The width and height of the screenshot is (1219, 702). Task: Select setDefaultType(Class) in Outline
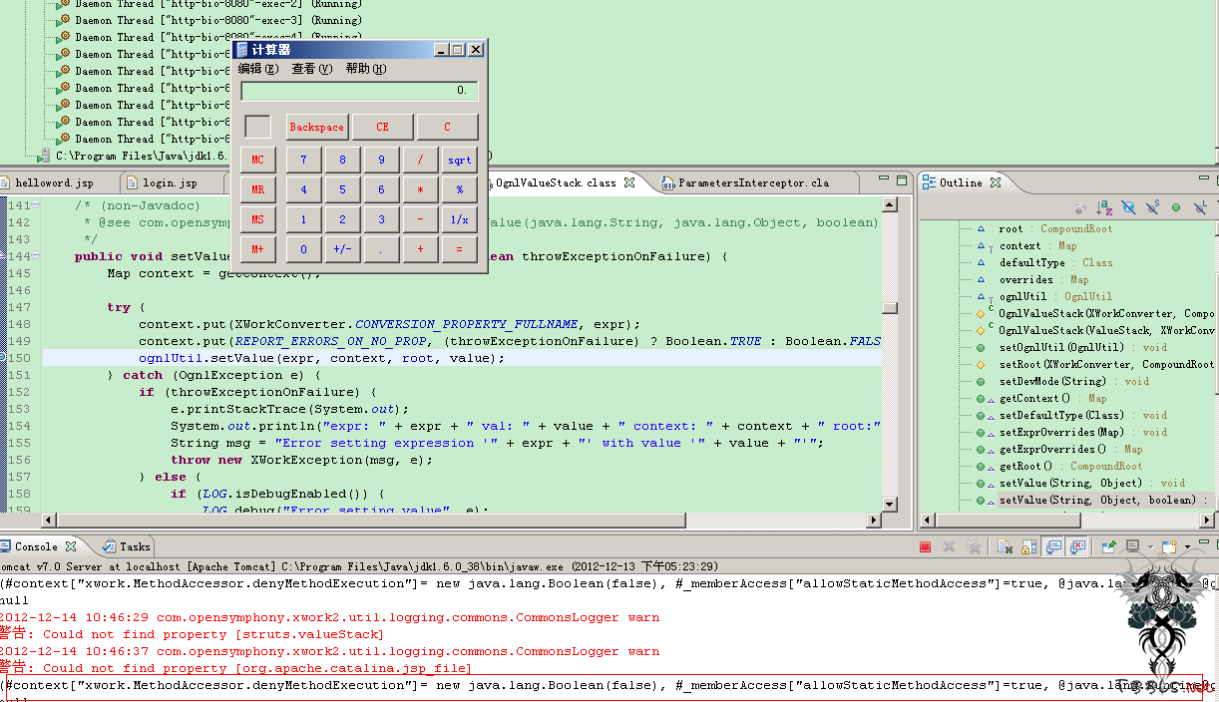pyautogui.click(x=1083, y=415)
